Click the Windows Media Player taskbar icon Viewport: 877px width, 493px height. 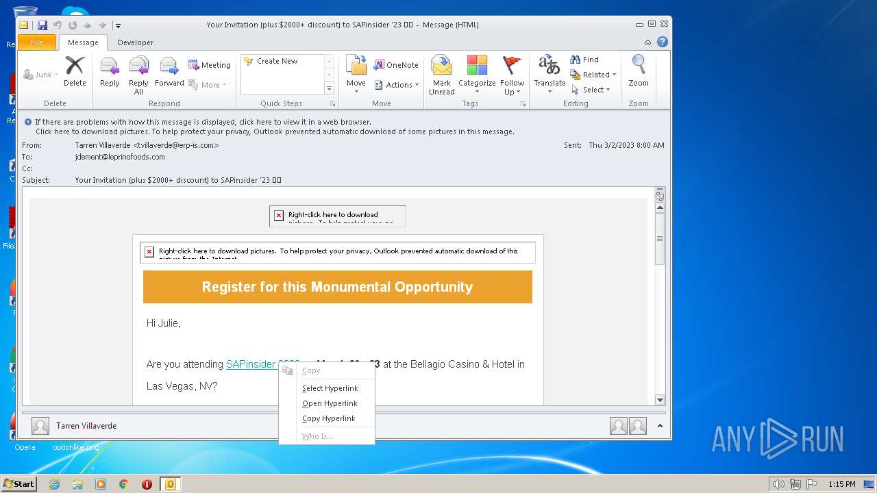pyautogui.click(x=101, y=484)
